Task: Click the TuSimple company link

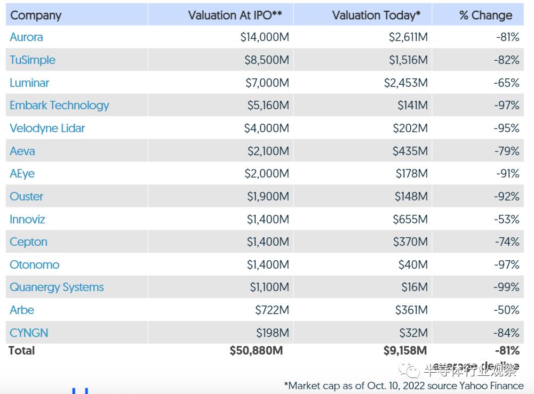Action: 33,60
